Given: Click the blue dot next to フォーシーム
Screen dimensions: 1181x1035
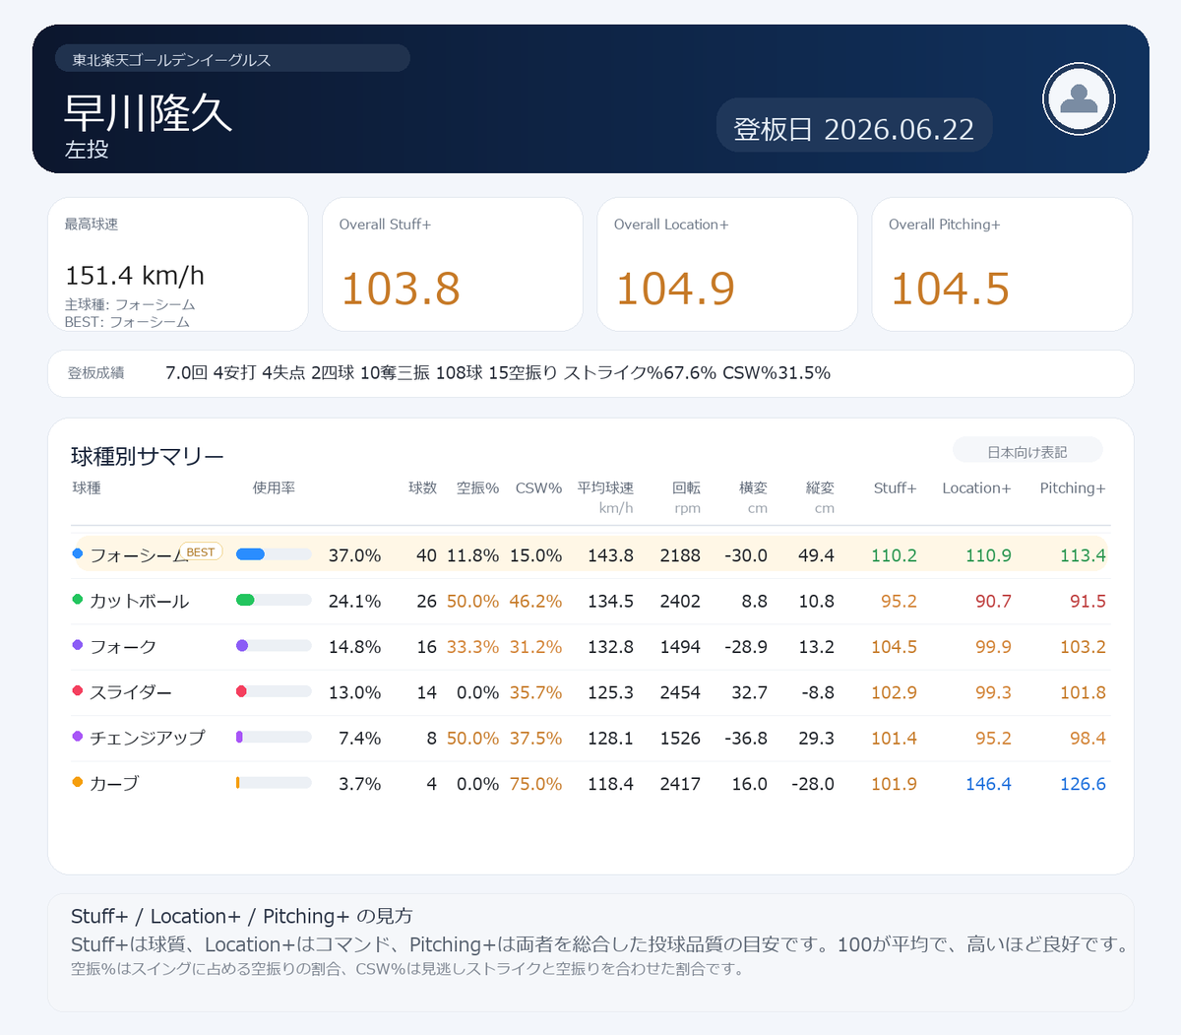Looking at the screenshot, I should pyautogui.click(x=78, y=553).
